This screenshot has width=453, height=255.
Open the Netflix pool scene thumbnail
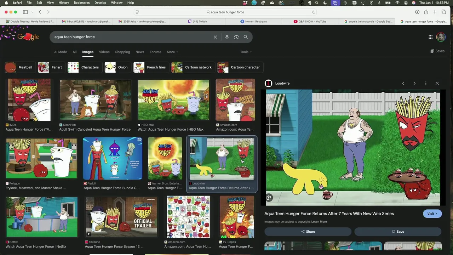pos(42,217)
